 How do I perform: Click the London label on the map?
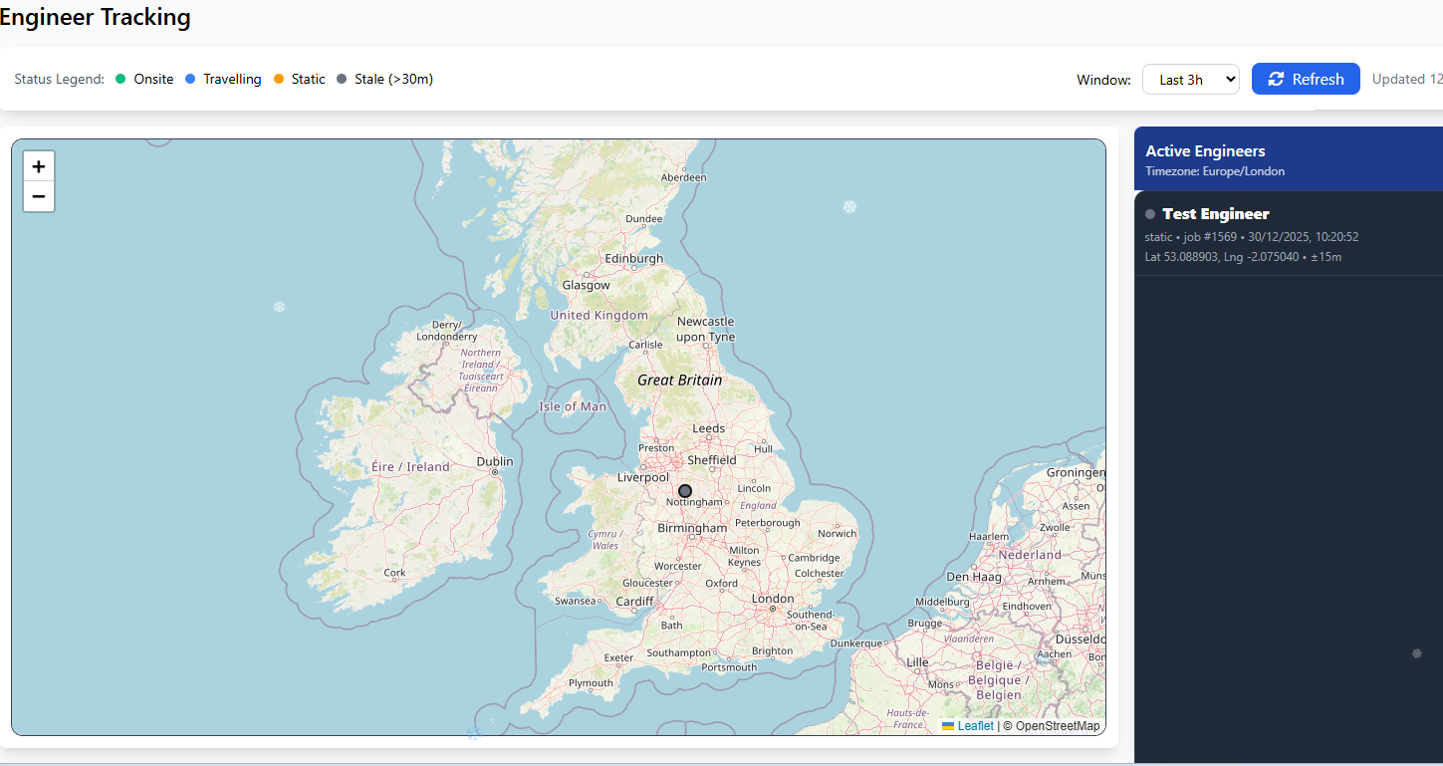click(x=773, y=599)
